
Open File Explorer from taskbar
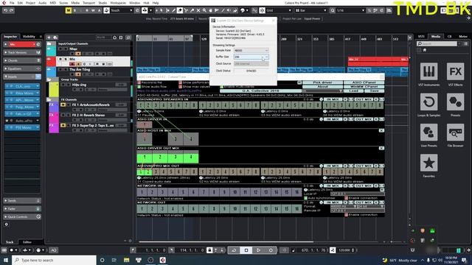[x=126, y=260]
